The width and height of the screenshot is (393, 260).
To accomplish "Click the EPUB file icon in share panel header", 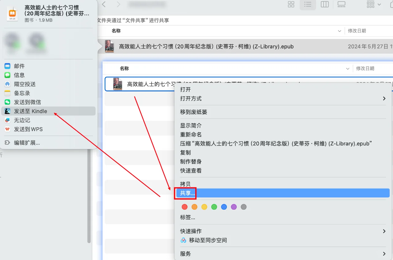I will [x=12, y=14].
